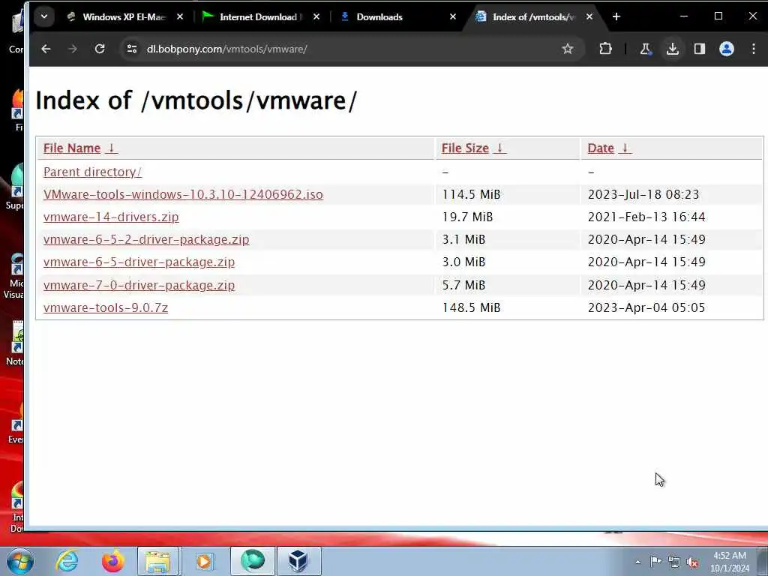Open media player taskbar icon
This screenshot has width=768, height=576.
pos(204,561)
